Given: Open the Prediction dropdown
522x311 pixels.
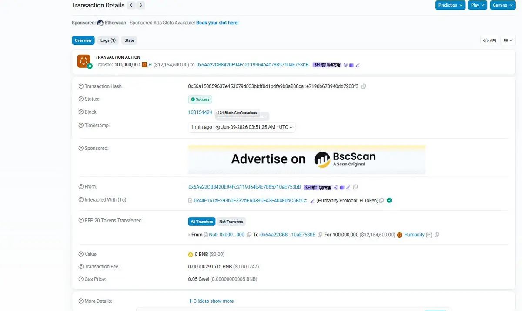Looking at the screenshot, I should click(450, 5).
